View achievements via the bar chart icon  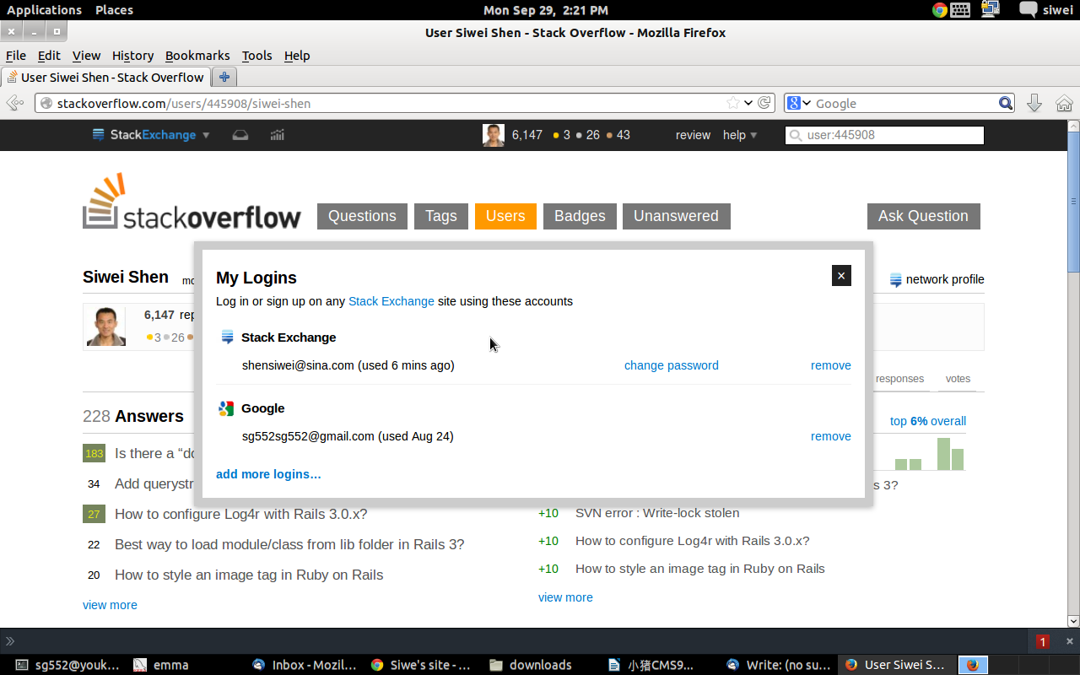(277, 134)
